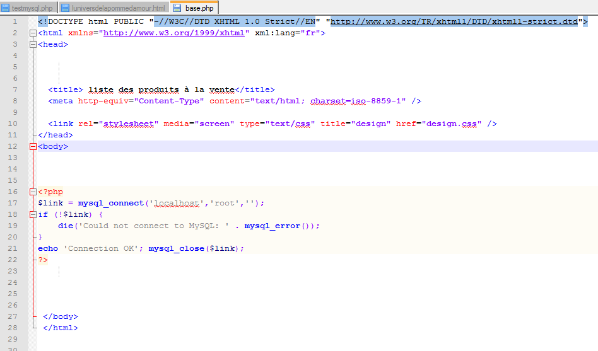The image size is (598, 351).
Task: Fold the PHP block at line 16
Action: pyautogui.click(x=33, y=192)
